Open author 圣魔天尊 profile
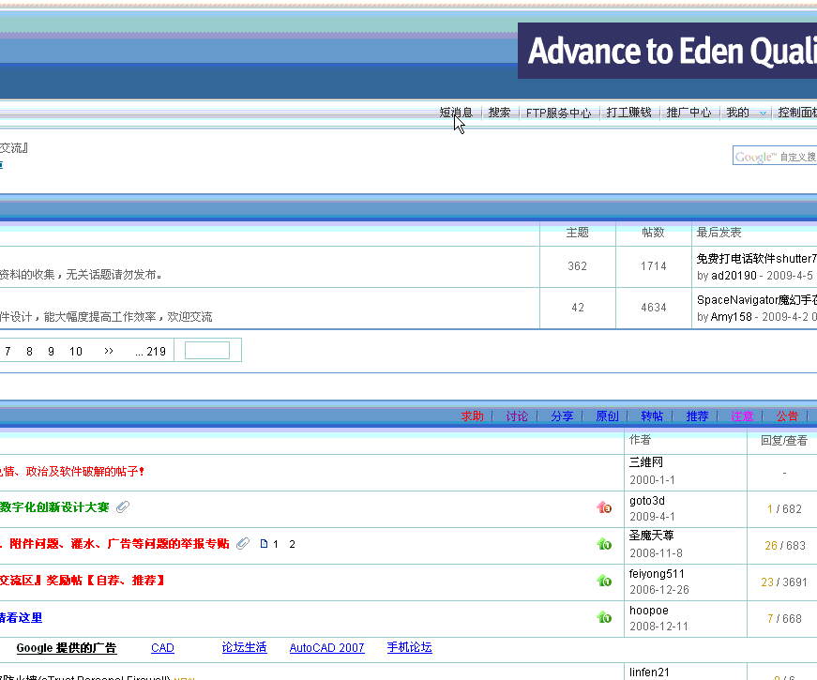The image size is (817, 680). [x=651, y=536]
